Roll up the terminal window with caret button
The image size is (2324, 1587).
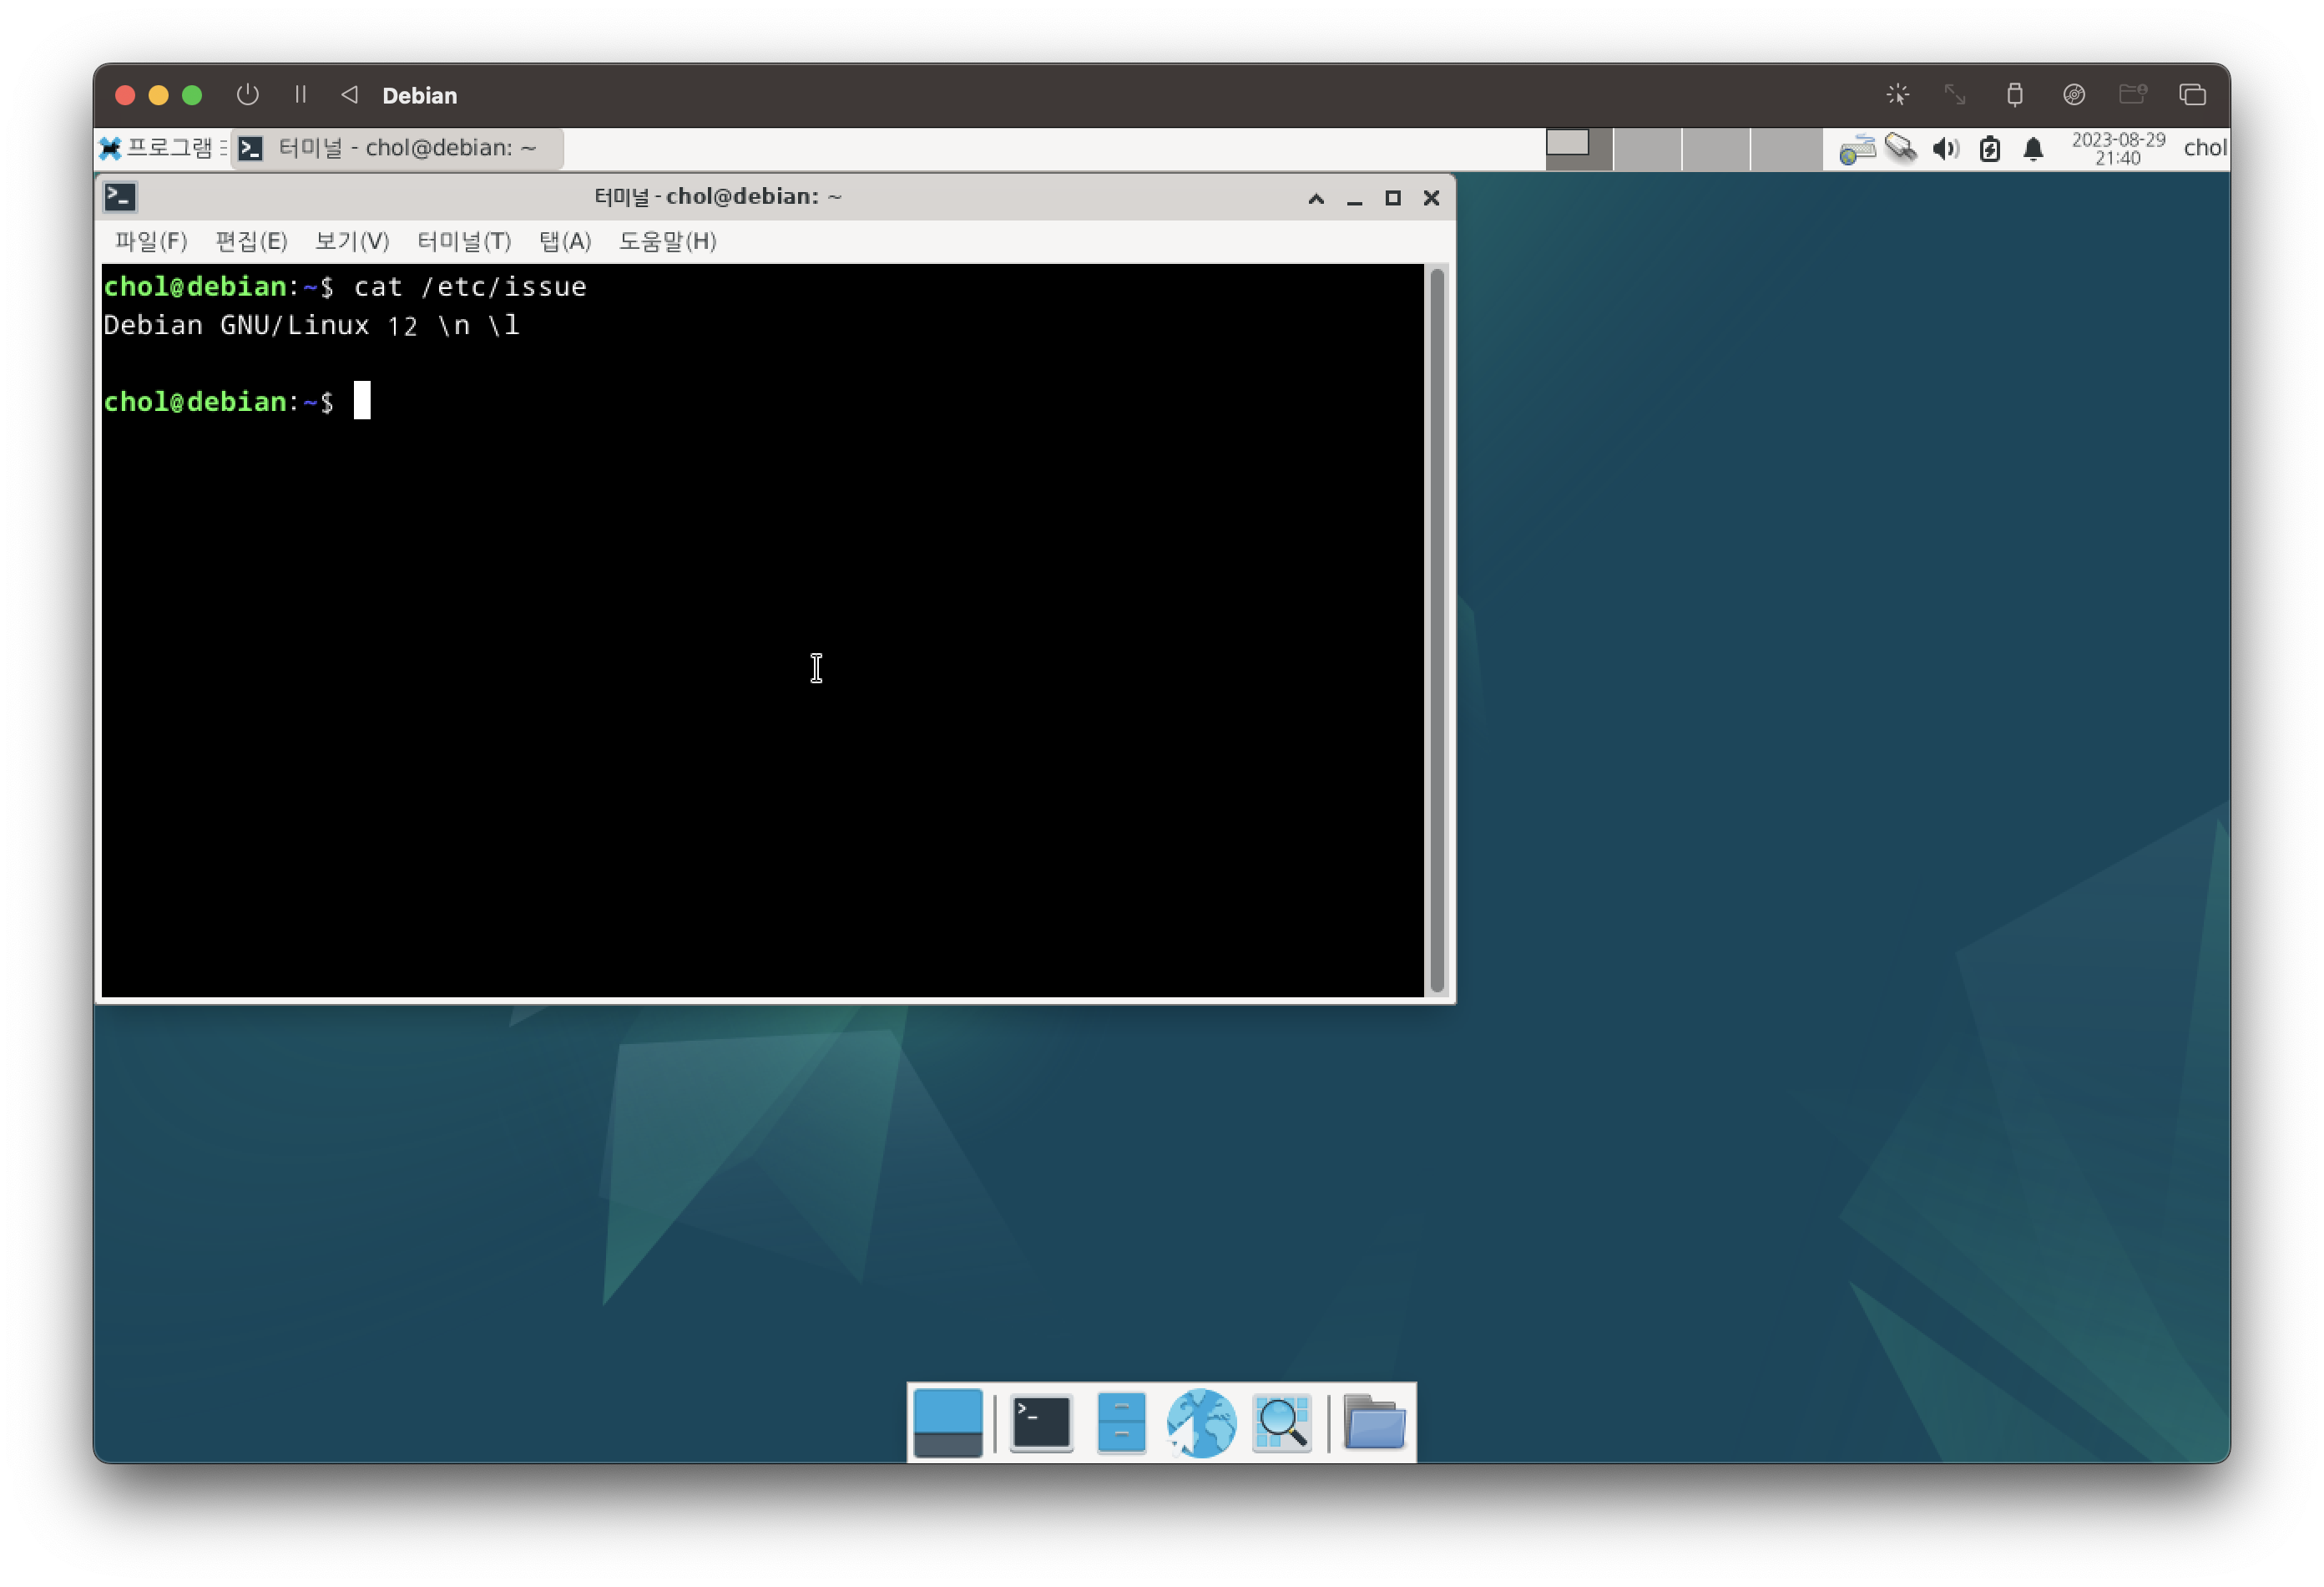point(1316,198)
